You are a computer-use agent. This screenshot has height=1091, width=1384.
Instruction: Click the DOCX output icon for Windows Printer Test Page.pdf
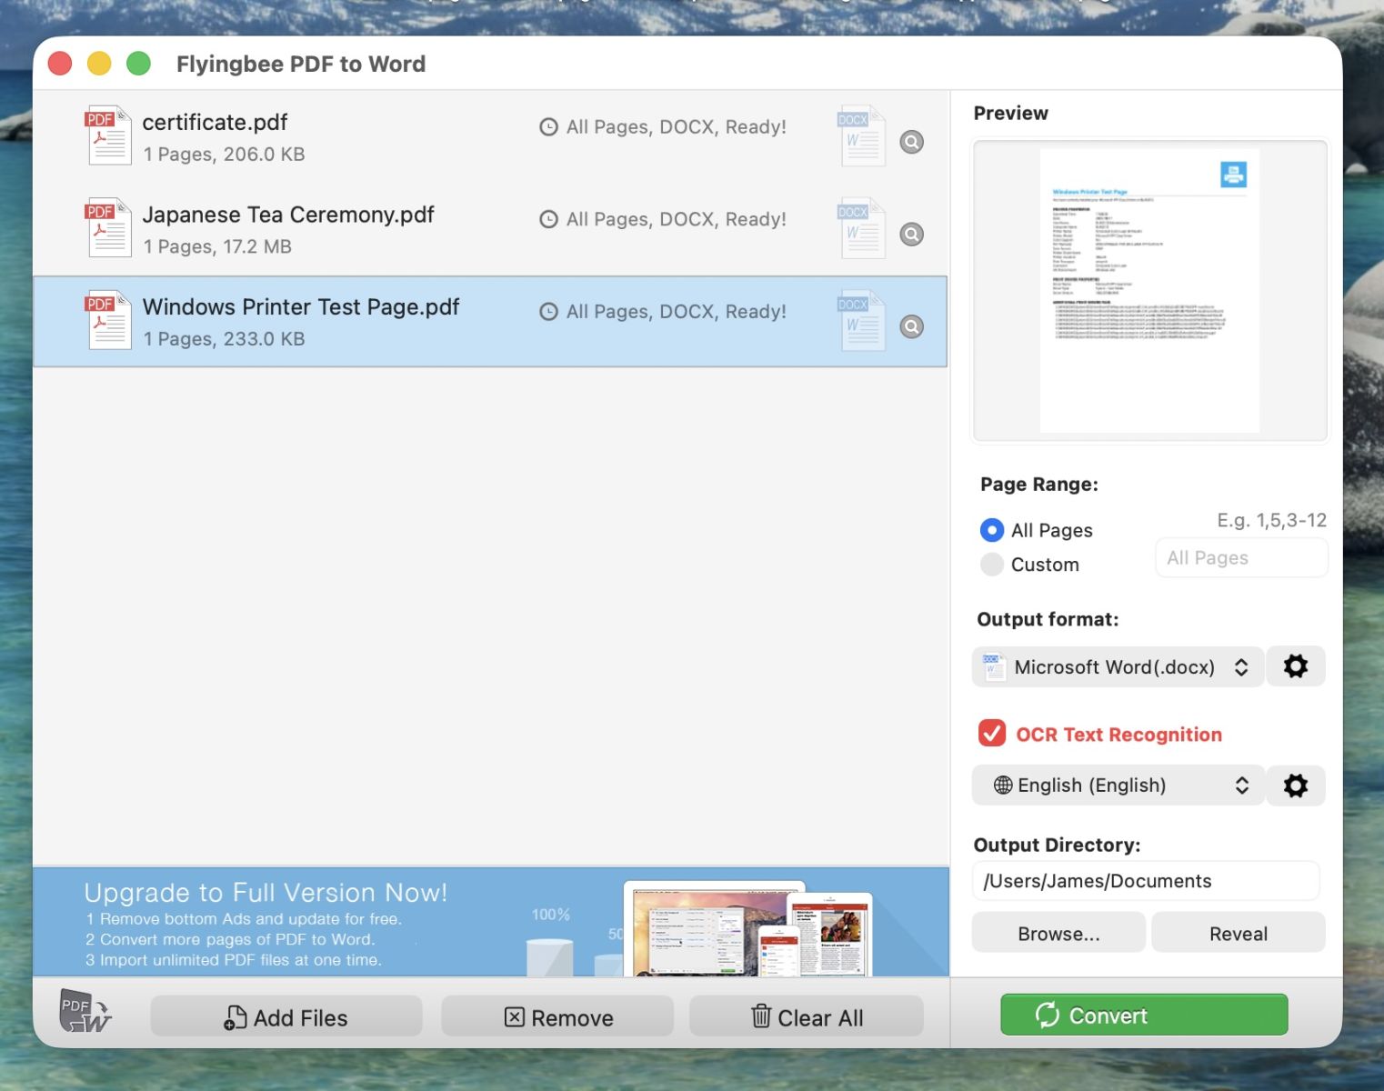click(x=860, y=321)
